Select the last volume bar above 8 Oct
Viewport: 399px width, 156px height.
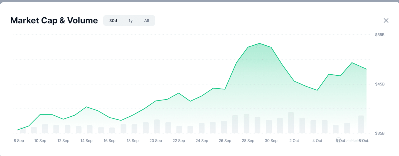tap(361, 124)
